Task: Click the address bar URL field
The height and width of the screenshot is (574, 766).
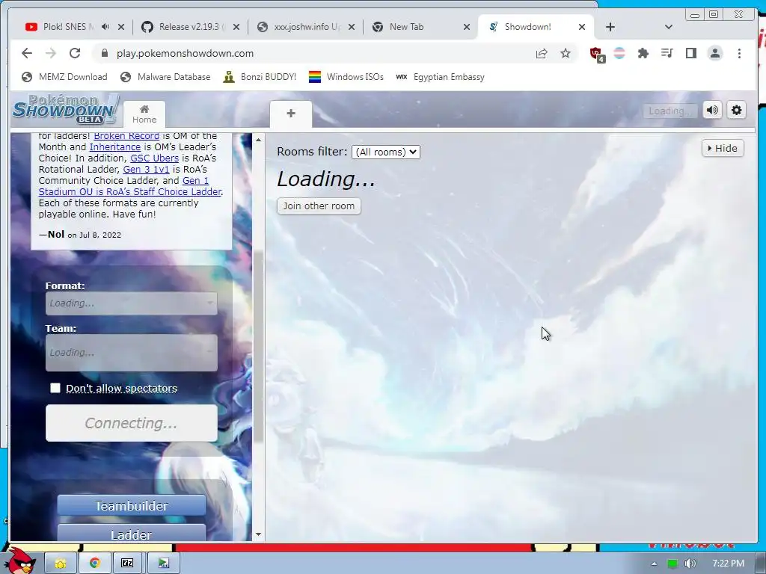Action: click(313, 53)
